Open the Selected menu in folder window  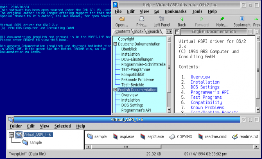63,126
